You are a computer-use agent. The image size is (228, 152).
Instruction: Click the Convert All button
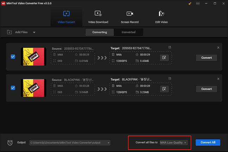(208, 142)
